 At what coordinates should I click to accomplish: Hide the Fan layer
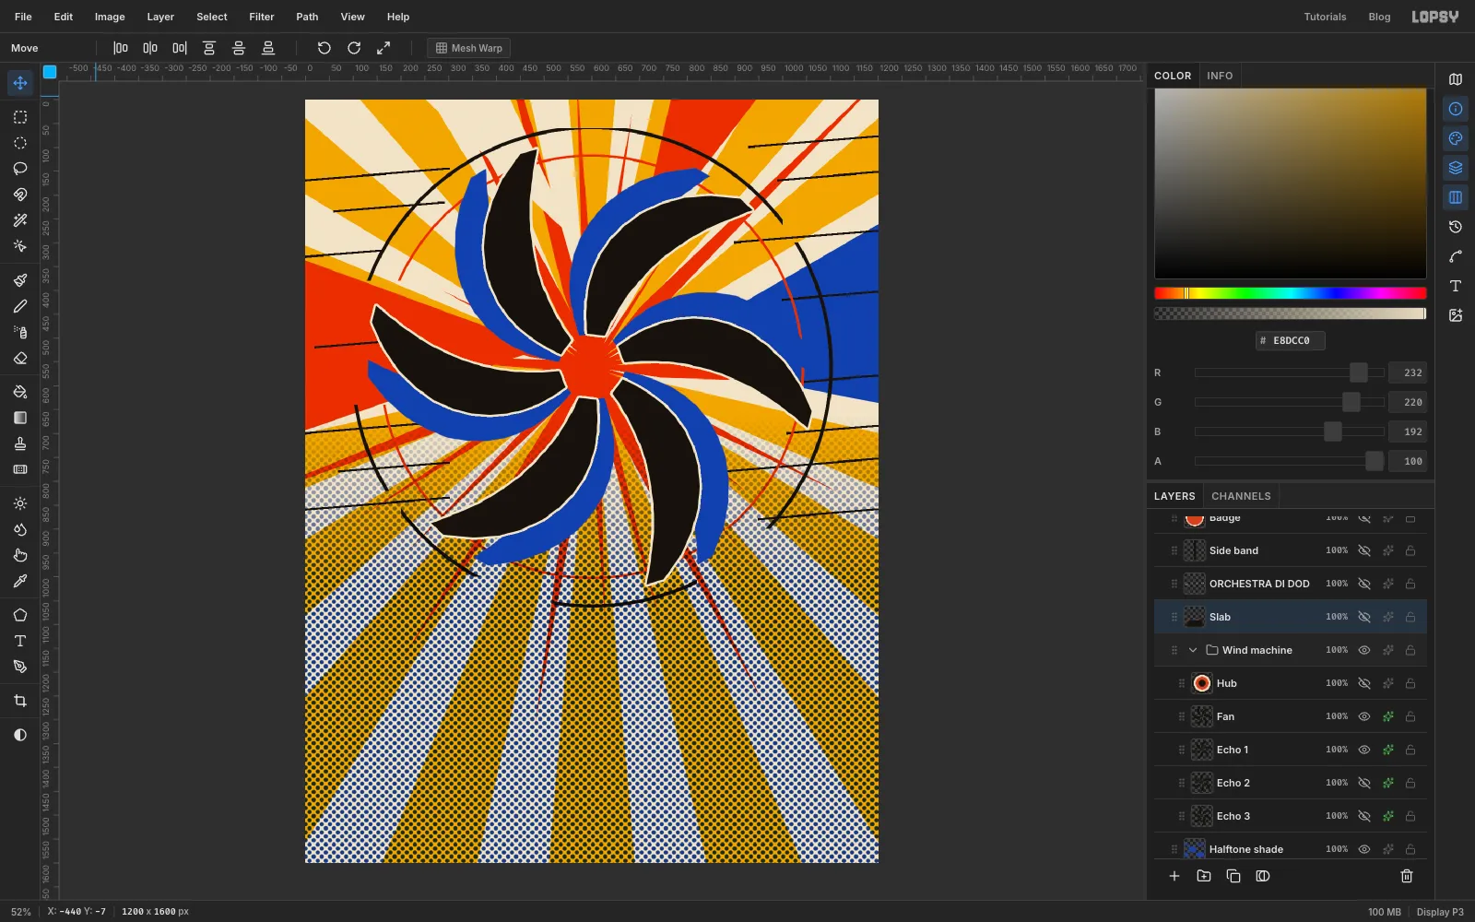[1364, 716]
